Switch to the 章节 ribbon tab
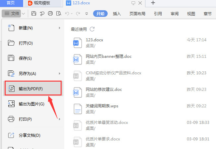The width and height of the screenshot is (216, 149). [x=208, y=14]
